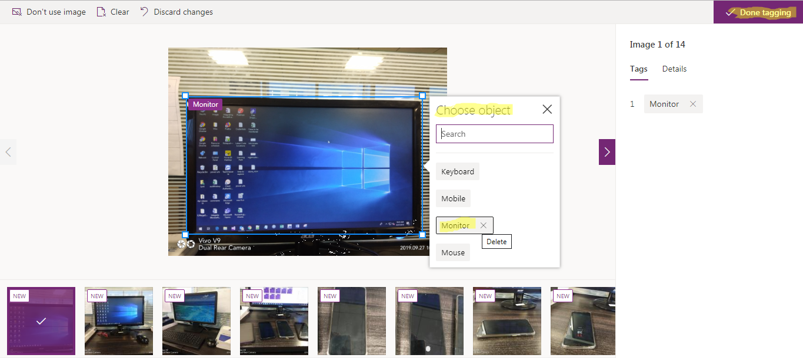
Task: Choose the Mouse object
Action: pyautogui.click(x=453, y=252)
